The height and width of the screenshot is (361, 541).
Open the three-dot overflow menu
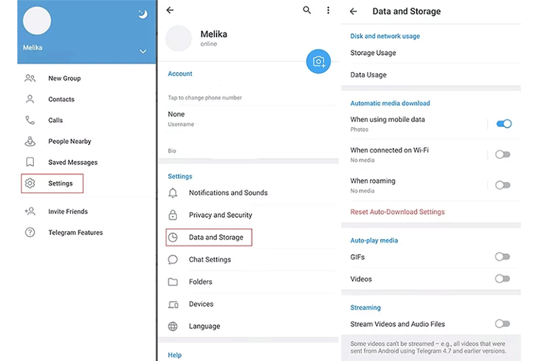(x=328, y=11)
